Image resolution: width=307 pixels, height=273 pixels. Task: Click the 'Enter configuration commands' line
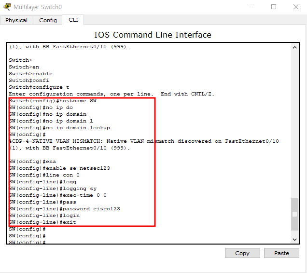(112, 94)
